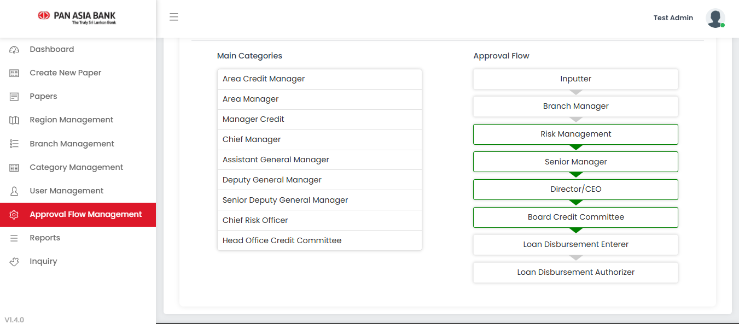Click the Reports lines icon
The height and width of the screenshot is (324, 739).
click(14, 238)
